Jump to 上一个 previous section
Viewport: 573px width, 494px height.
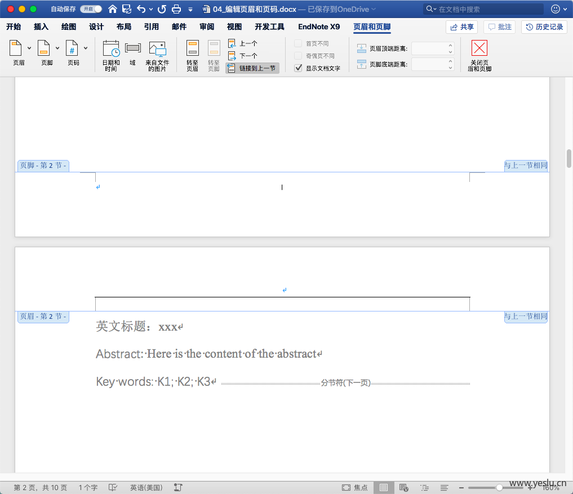pos(243,43)
